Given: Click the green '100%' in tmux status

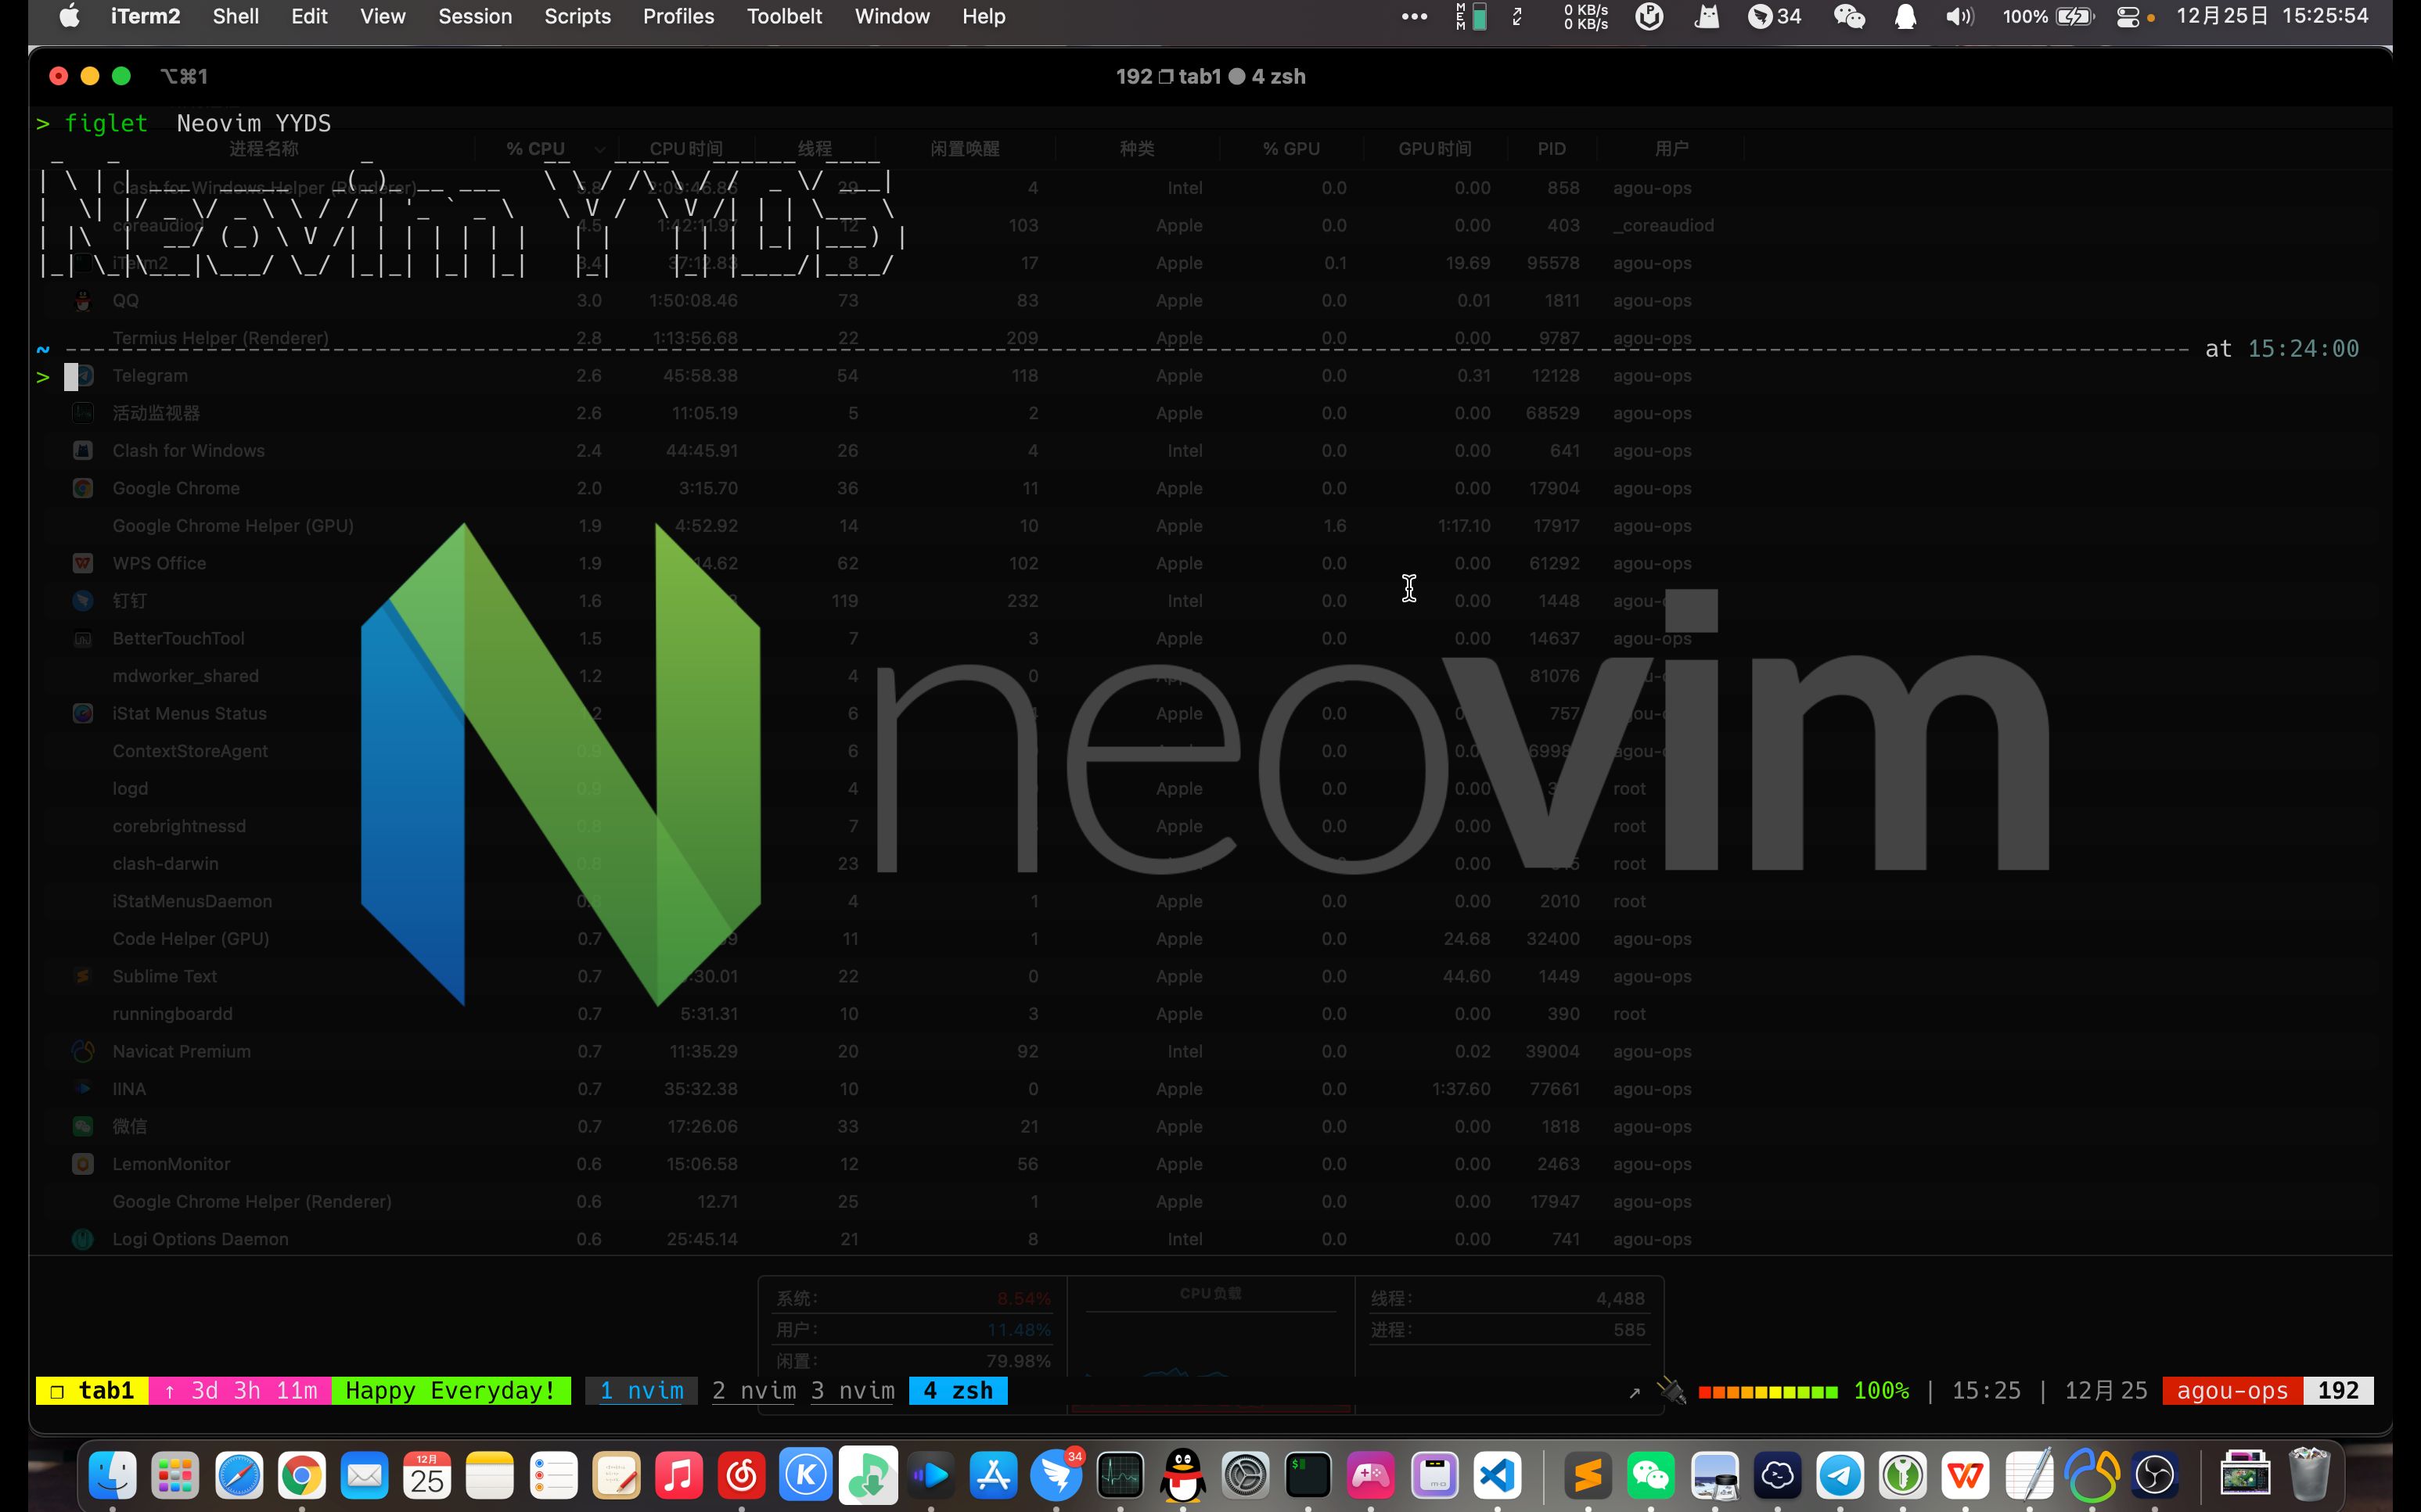Looking at the screenshot, I should [1881, 1390].
